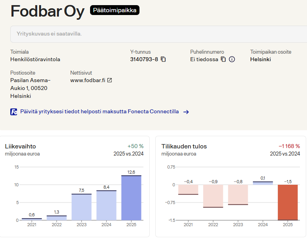Copy the Y-tunnus 3140793-8
307x240 pixels.
tap(163, 59)
